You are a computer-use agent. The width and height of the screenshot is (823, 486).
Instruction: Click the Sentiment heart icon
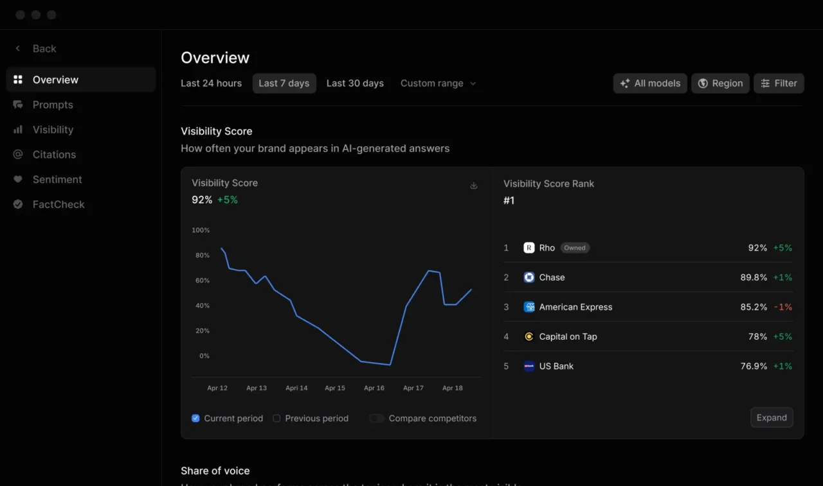click(x=18, y=180)
